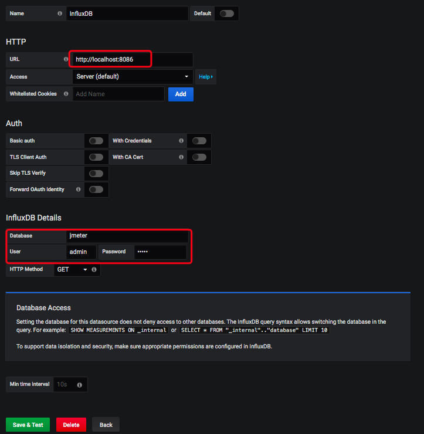The image size is (424, 434).
Task: Click the Save & Test button
Action: point(28,425)
